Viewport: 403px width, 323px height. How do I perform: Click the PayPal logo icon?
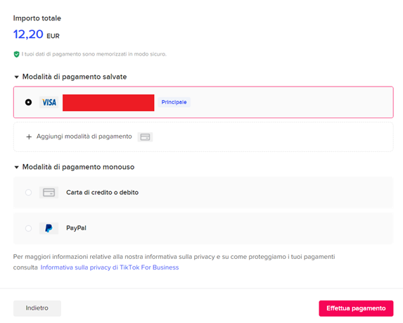(49, 228)
